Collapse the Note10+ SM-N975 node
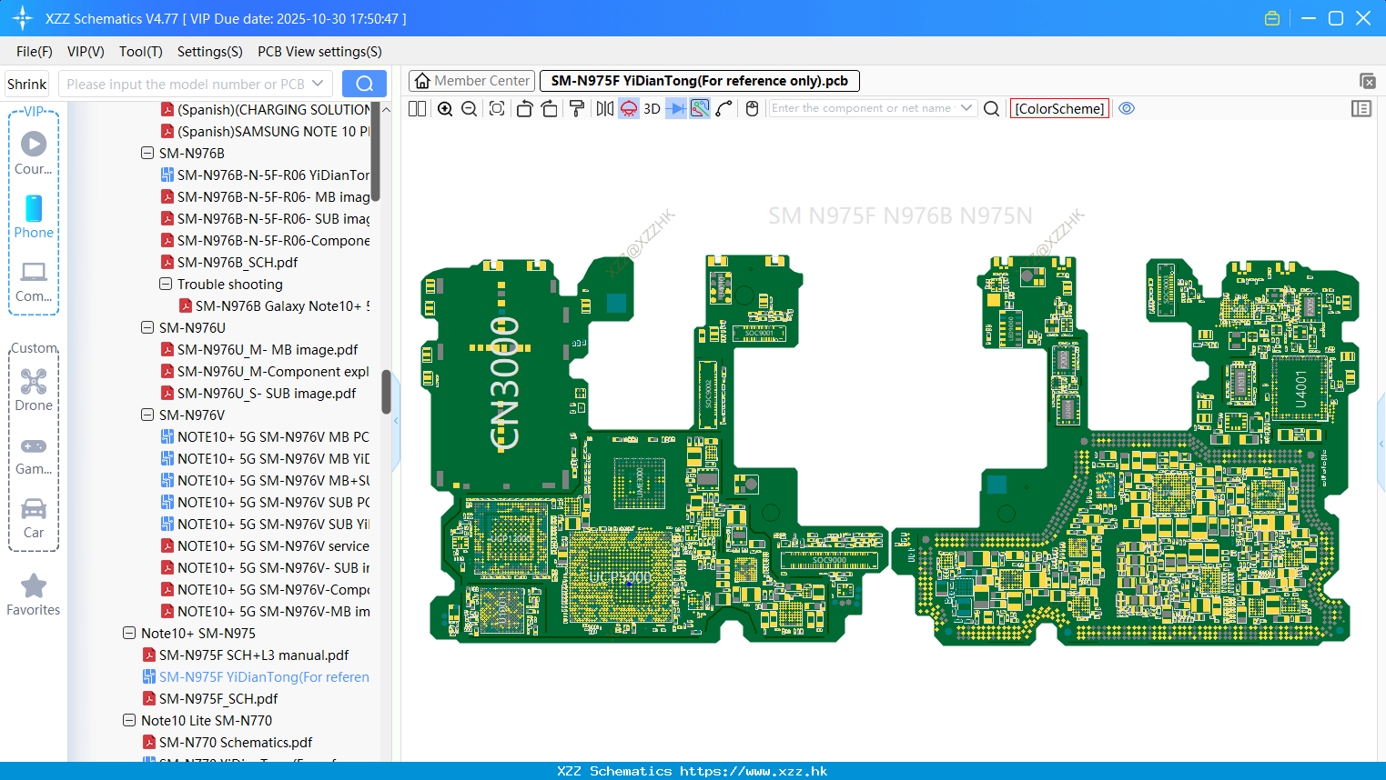The width and height of the screenshot is (1386, 780). coord(129,634)
